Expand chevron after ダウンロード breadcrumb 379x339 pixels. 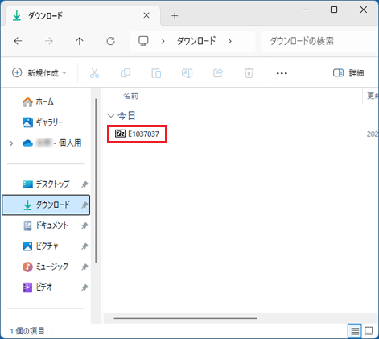[229, 41]
